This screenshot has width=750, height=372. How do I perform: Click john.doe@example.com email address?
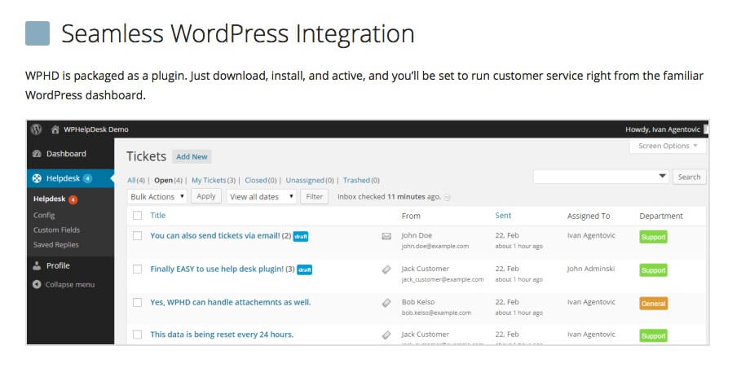(435, 247)
